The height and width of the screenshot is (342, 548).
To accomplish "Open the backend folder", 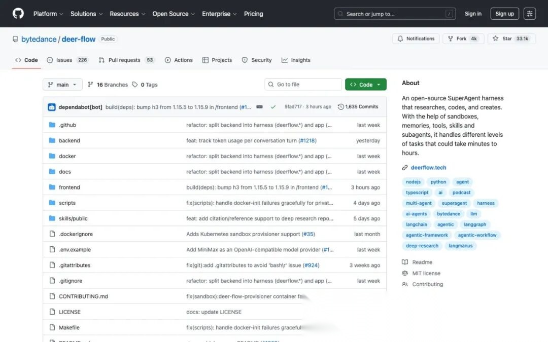I will [69, 141].
